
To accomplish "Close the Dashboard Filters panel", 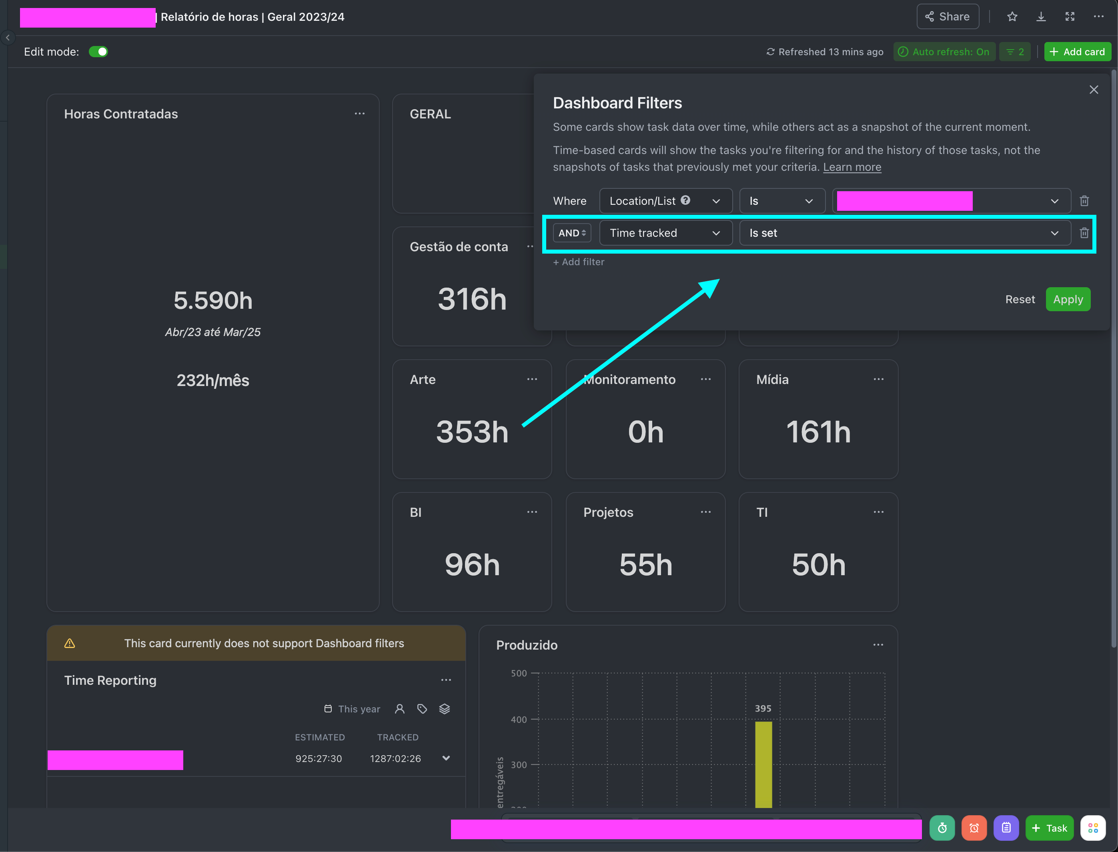I will (x=1094, y=90).
